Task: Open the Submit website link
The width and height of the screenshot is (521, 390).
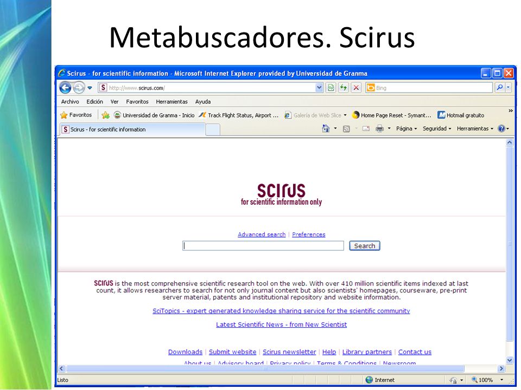Action: (x=233, y=352)
